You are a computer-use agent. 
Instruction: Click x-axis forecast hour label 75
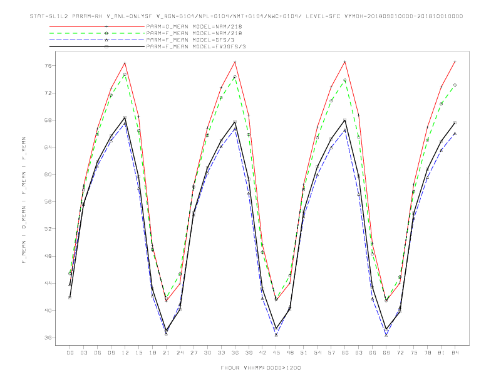(414, 353)
